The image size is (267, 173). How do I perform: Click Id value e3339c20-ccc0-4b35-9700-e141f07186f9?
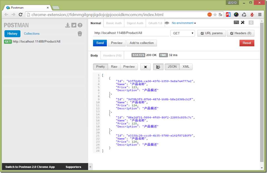tap(160, 135)
